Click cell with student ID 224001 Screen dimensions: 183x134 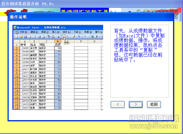pos(25,48)
